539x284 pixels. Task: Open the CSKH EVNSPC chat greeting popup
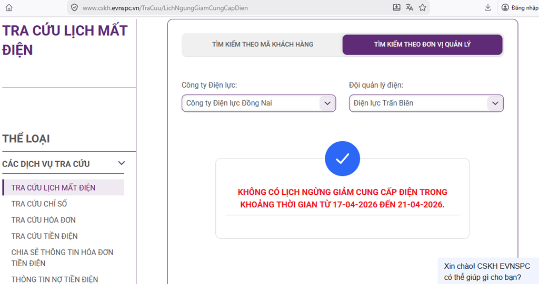pos(487,271)
